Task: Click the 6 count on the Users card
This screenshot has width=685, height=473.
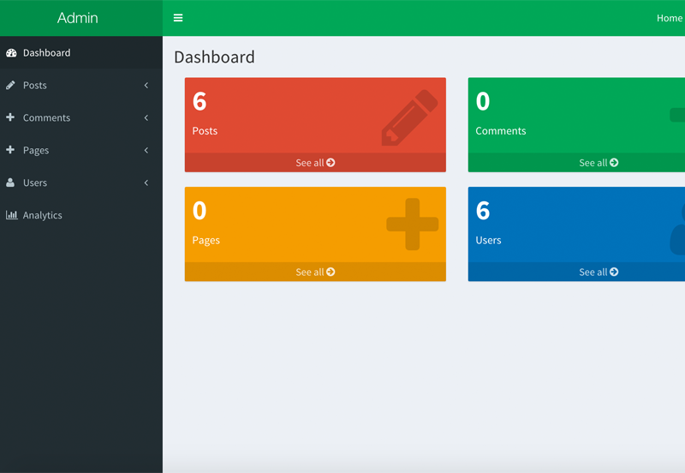Action: (x=483, y=211)
